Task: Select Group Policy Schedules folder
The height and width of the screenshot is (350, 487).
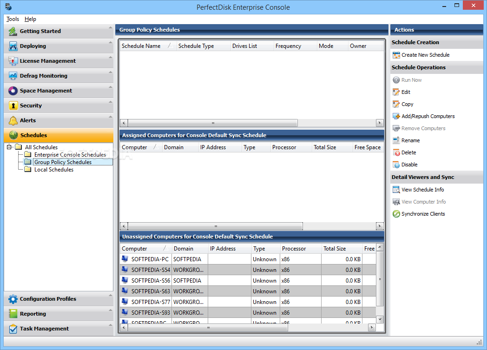Action: [63, 162]
